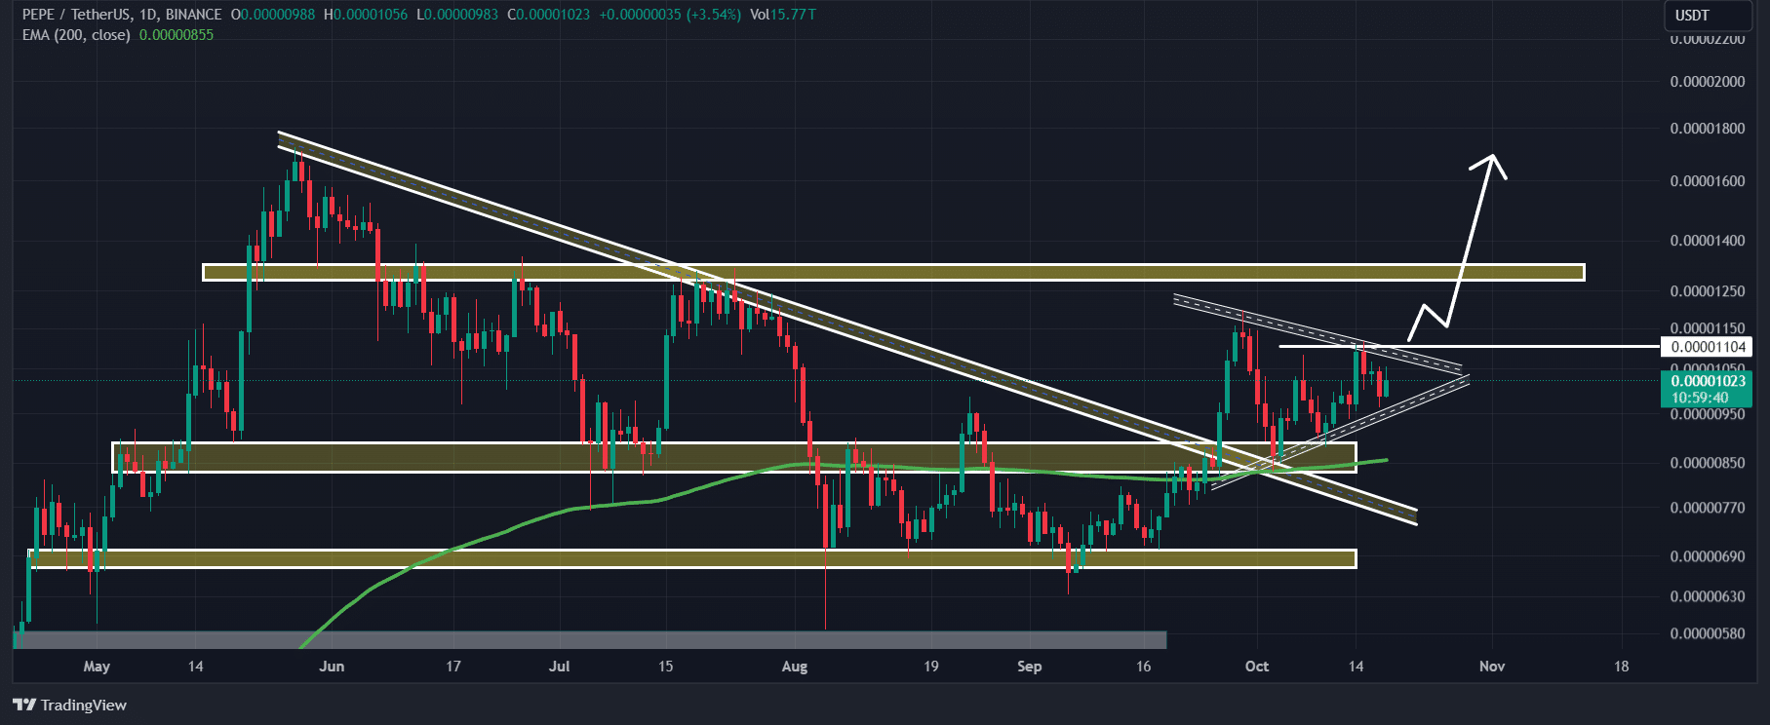This screenshot has width=1770, height=725.
Task: Click the 0.00000690 price axis label
Action: 1708,556
